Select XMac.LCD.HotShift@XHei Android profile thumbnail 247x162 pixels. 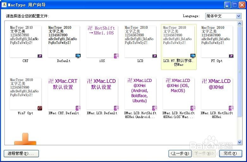pos(140,94)
